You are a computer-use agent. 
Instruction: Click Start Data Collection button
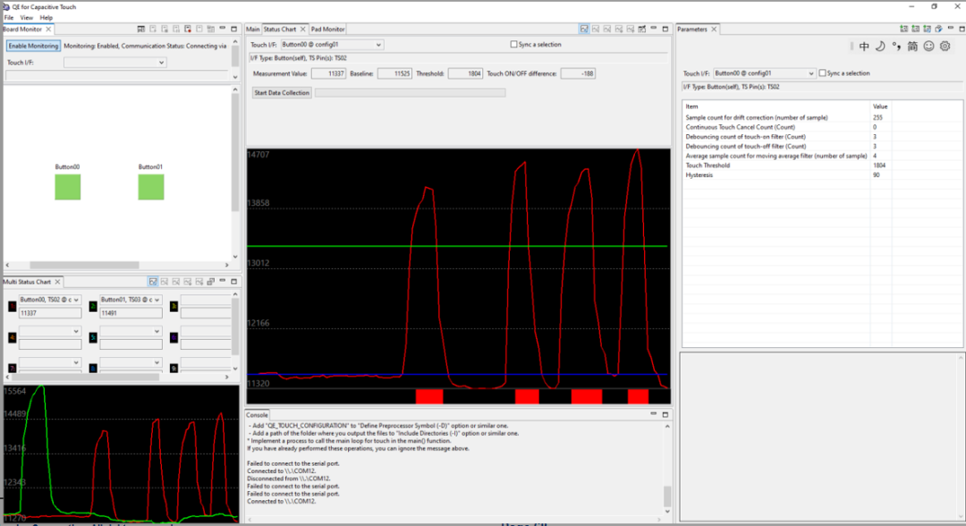[282, 93]
